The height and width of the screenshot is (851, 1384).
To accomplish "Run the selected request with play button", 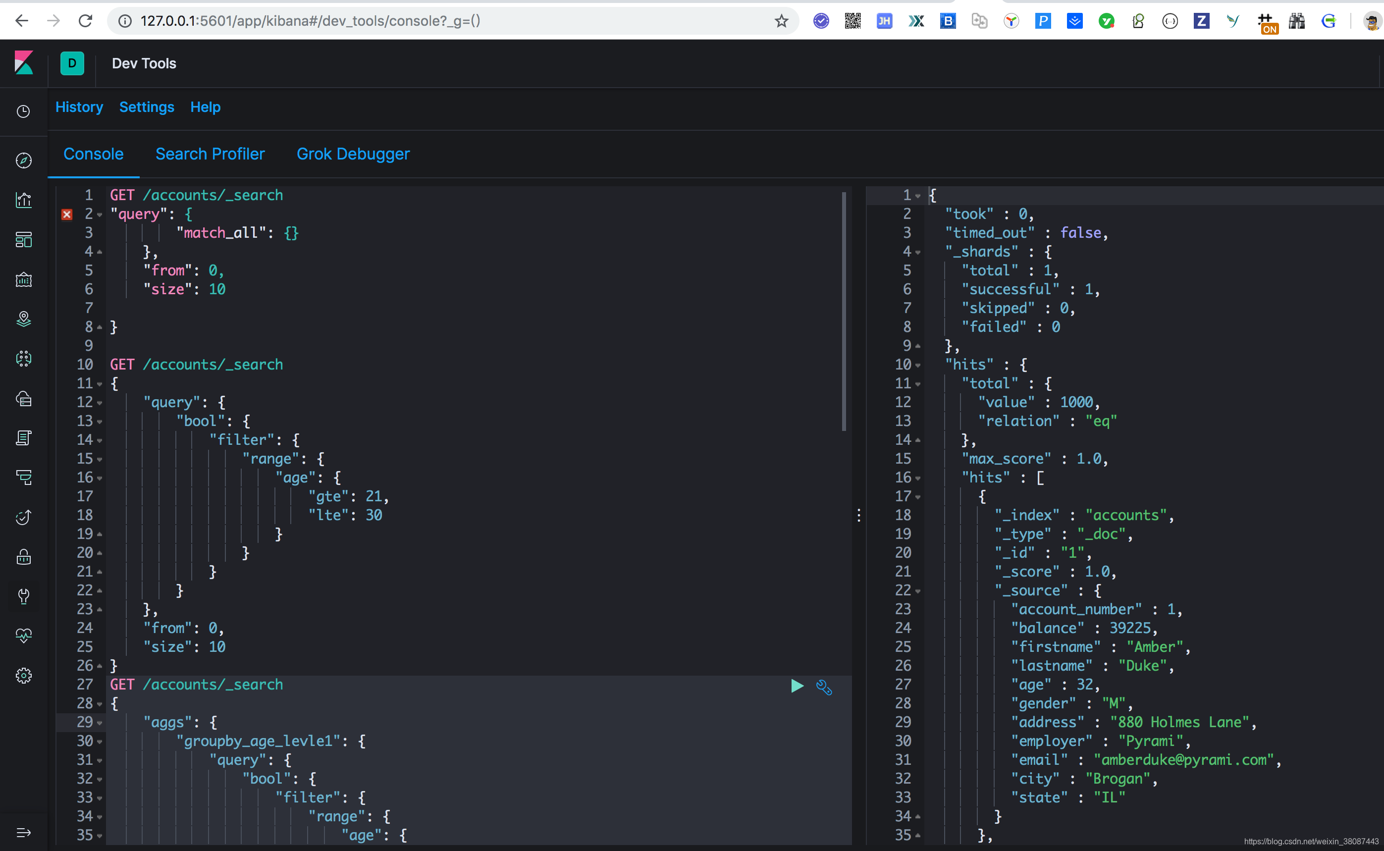I will (x=797, y=686).
